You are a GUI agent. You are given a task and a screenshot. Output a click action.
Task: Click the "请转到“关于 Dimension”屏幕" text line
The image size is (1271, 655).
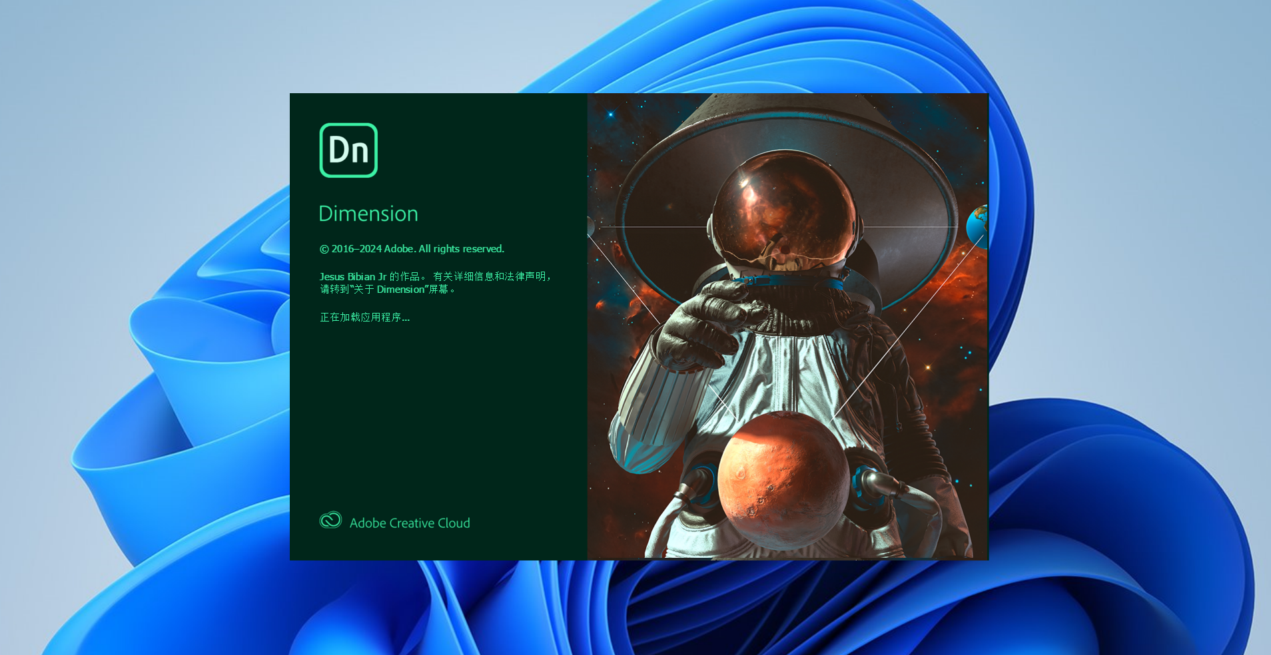pyautogui.click(x=388, y=290)
